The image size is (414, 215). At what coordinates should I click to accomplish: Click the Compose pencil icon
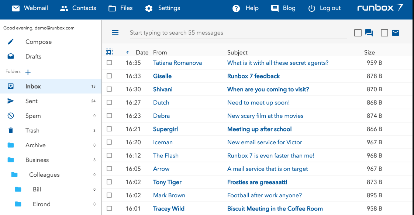click(x=11, y=42)
